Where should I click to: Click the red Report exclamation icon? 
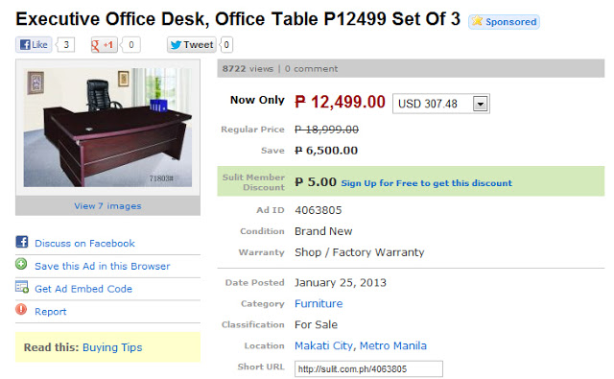tap(21, 309)
